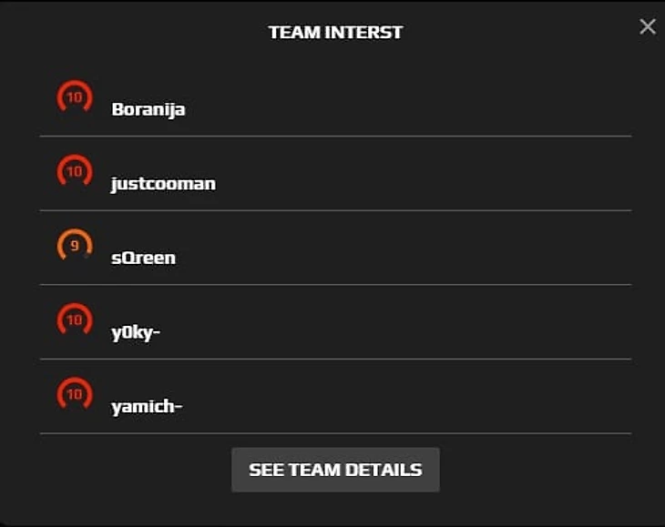Click the yamich- player name
The width and height of the screenshot is (665, 527).
click(x=147, y=407)
